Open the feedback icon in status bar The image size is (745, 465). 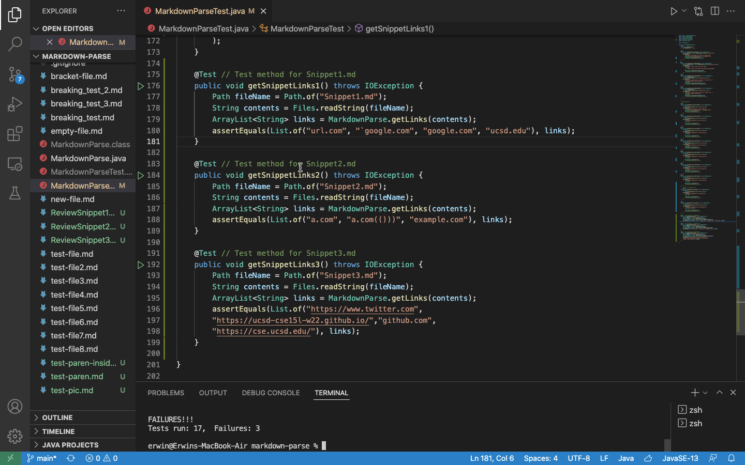[x=713, y=458]
